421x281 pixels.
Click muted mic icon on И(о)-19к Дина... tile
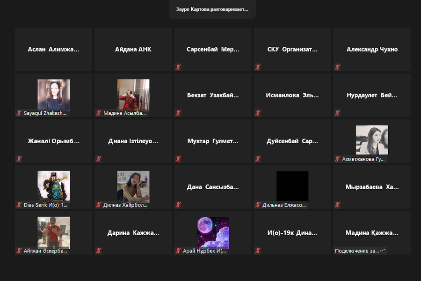pos(258,251)
